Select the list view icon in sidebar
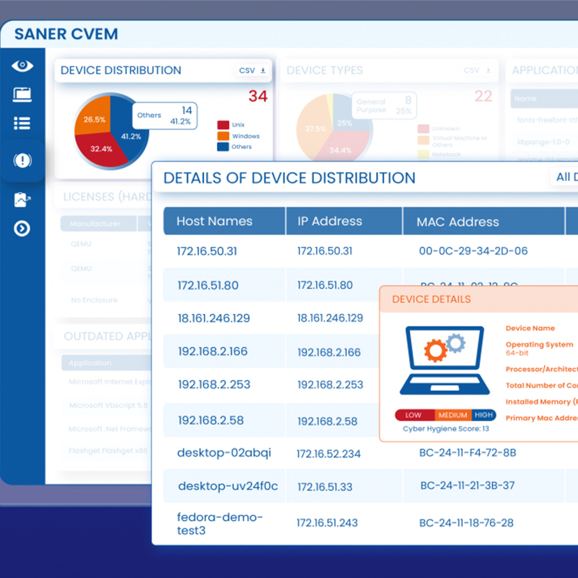578x578 pixels. click(22, 124)
